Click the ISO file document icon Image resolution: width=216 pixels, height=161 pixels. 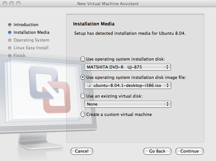coord(89,86)
